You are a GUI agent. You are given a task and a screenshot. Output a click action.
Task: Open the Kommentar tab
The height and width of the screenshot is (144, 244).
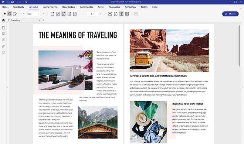(x=87, y=7)
